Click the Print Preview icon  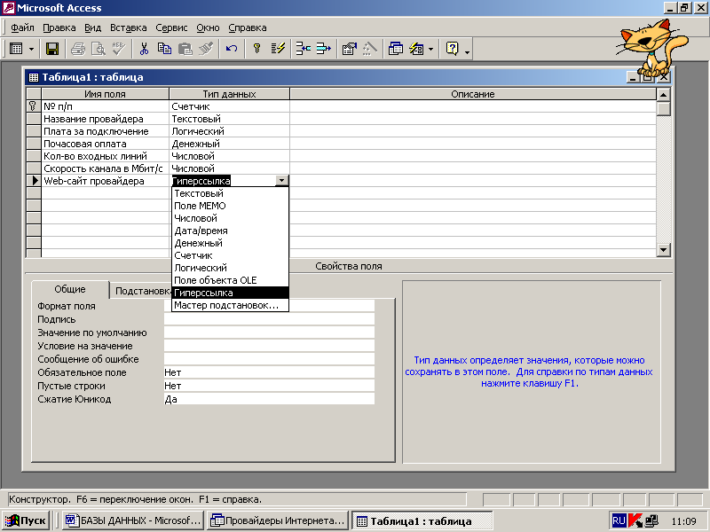click(99, 49)
